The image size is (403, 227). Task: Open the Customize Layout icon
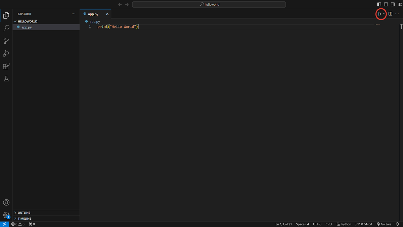click(399, 4)
